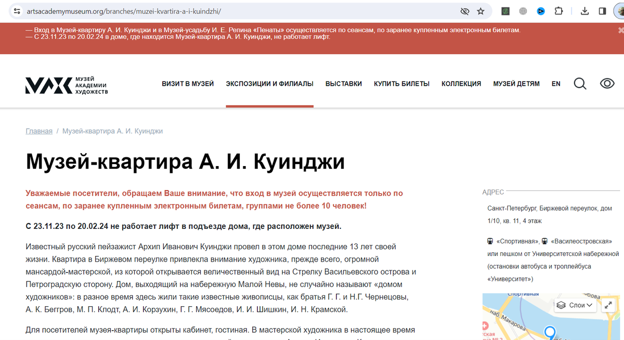Open the browser Downloads icon

tap(585, 11)
